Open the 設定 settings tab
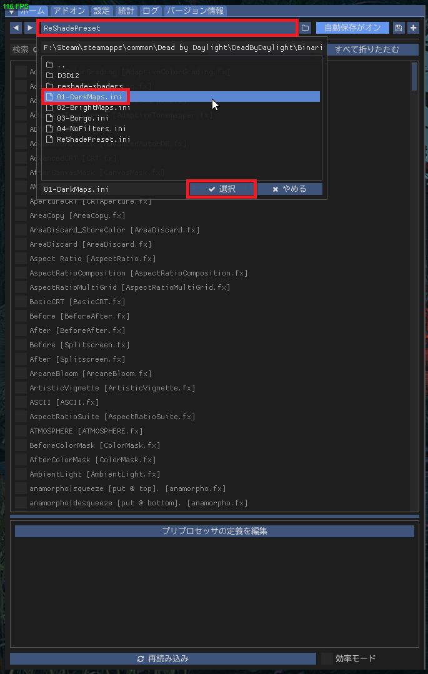Image resolution: width=428 pixels, height=674 pixels. click(101, 11)
